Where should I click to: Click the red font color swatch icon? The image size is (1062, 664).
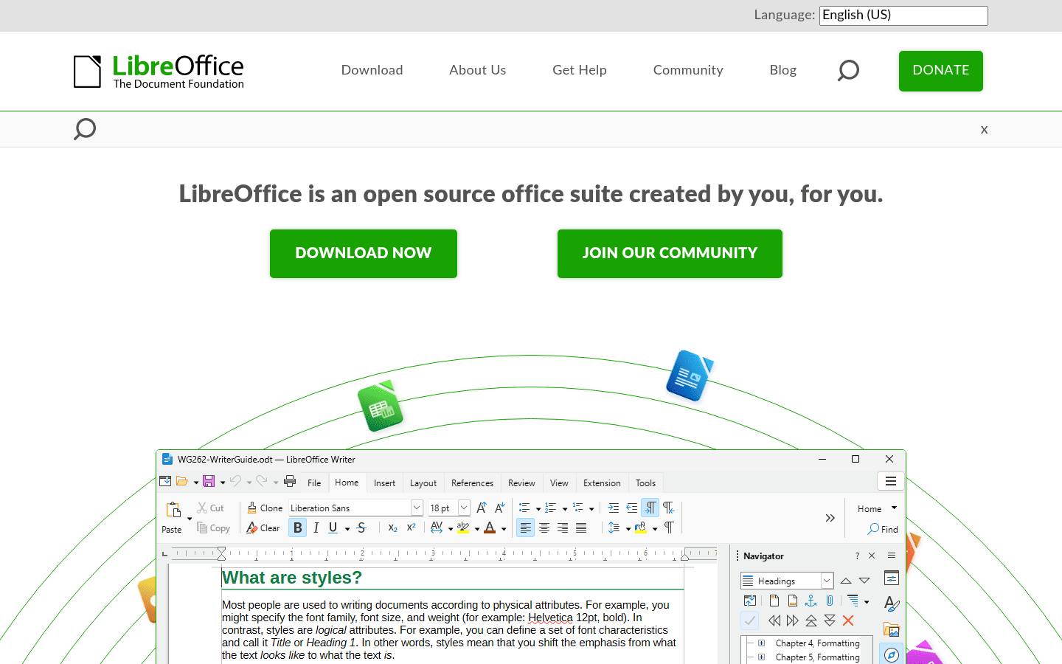490,528
